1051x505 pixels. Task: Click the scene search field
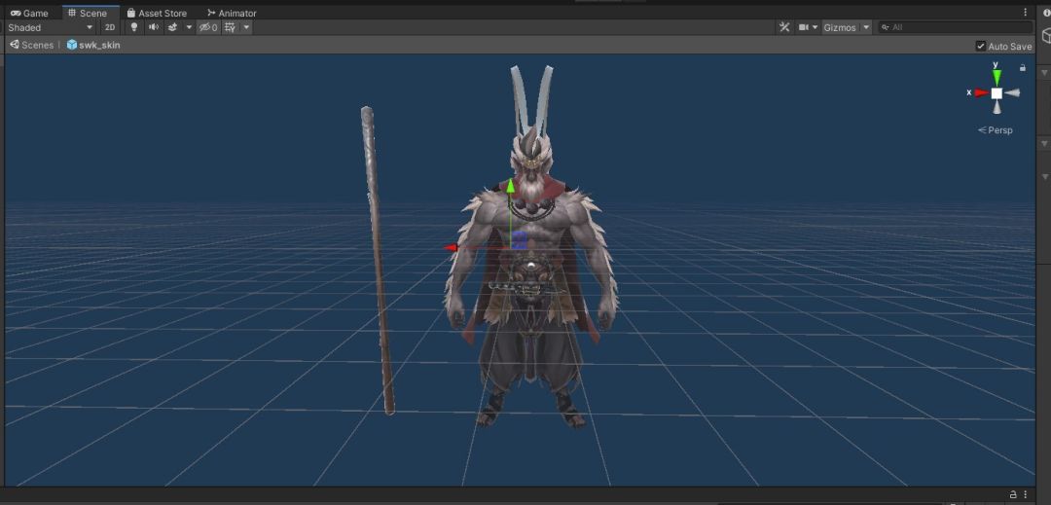956,27
